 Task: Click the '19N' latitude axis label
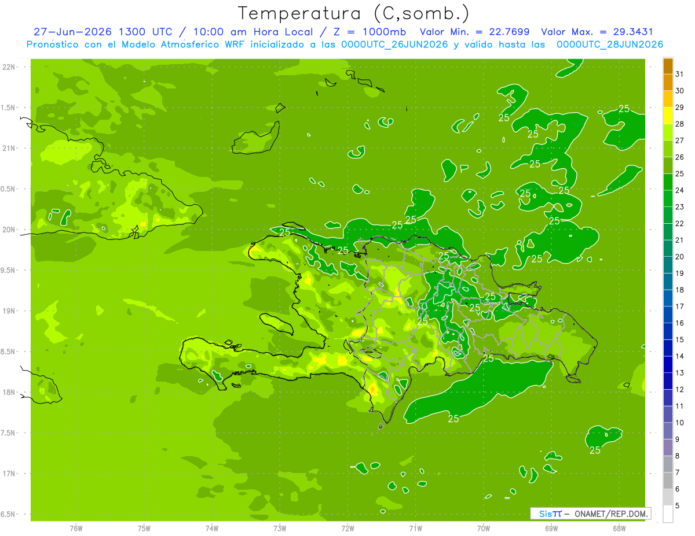(x=9, y=311)
